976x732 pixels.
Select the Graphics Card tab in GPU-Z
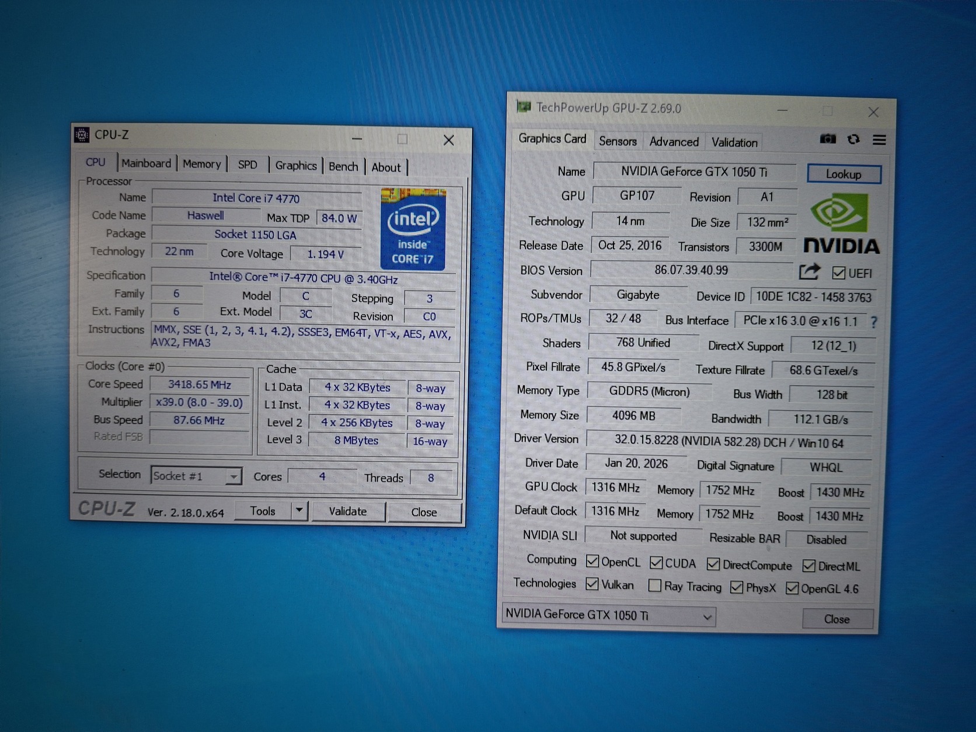point(552,139)
